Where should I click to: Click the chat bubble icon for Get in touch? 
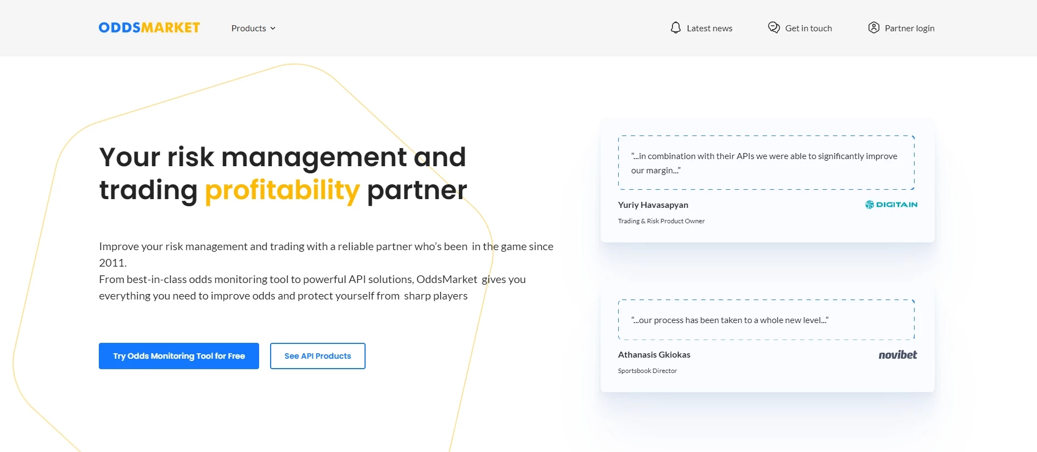click(x=773, y=28)
